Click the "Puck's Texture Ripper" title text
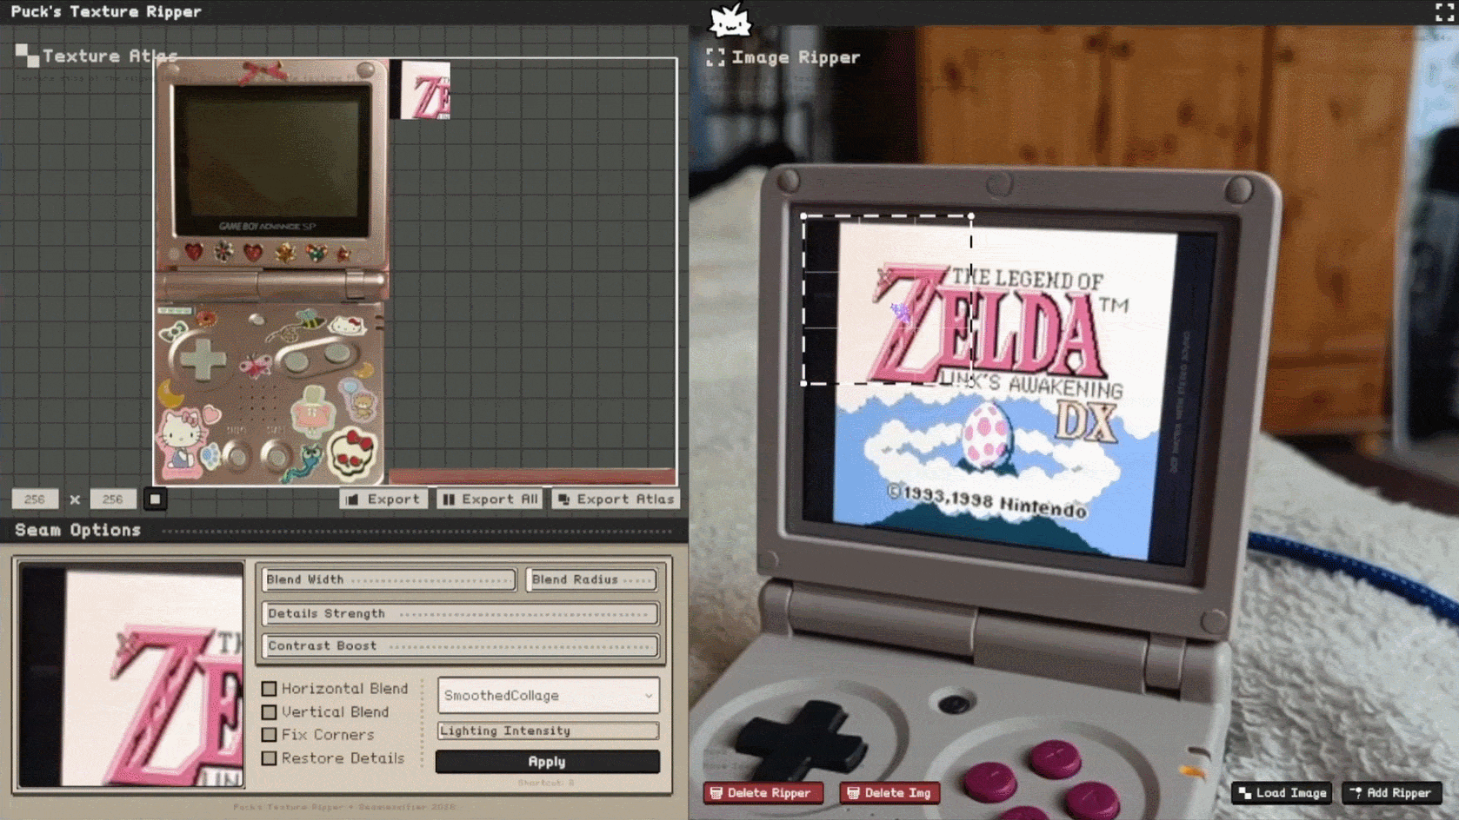 (106, 11)
